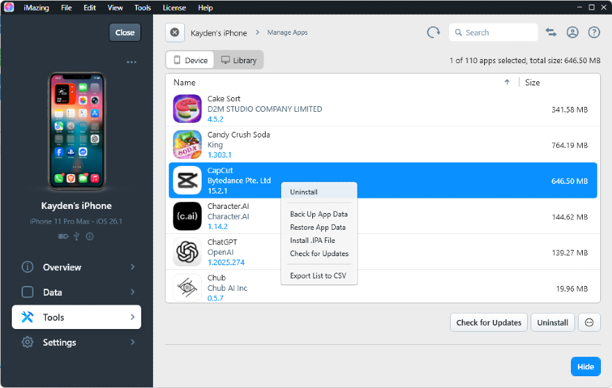Click the ChatGPT app icon
Screen dimensions: 612x388
[187, 253]
